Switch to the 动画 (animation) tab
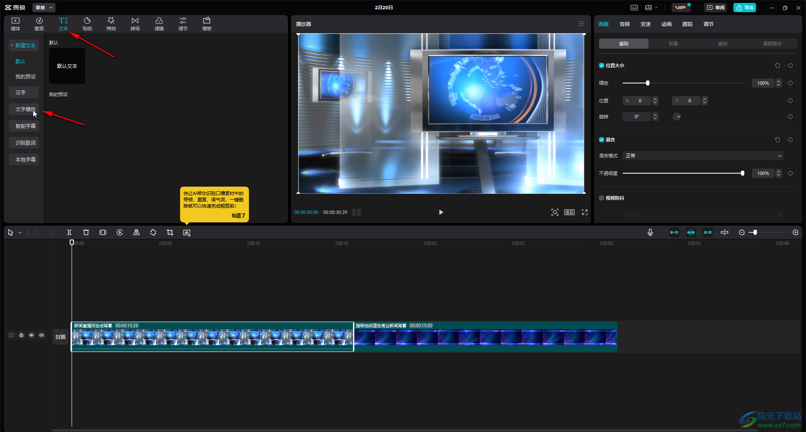 click(667, 24)
